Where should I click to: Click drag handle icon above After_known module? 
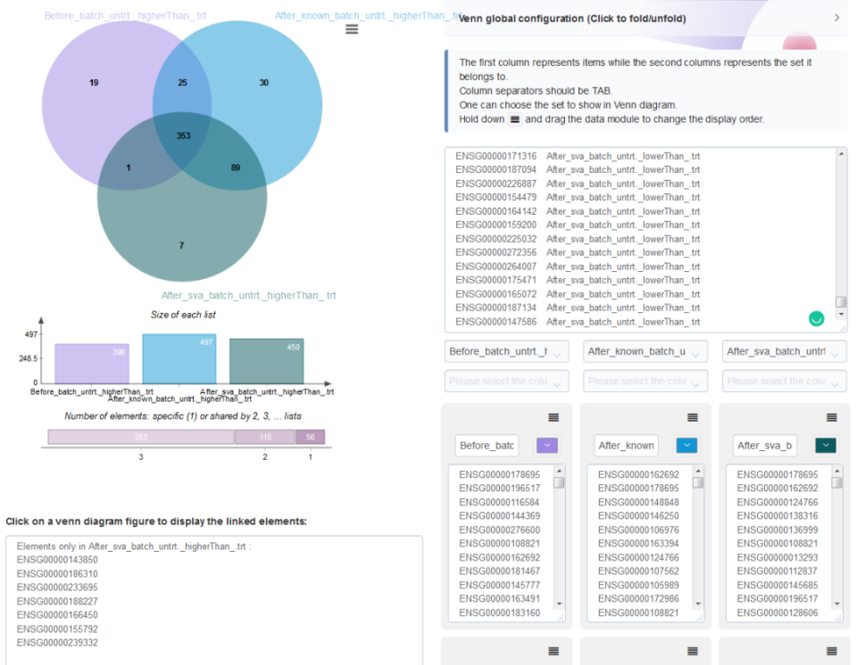693,418
